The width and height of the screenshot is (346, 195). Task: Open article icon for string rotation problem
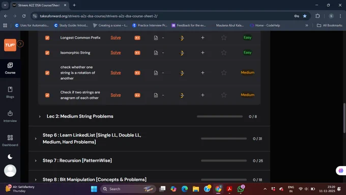156,73
